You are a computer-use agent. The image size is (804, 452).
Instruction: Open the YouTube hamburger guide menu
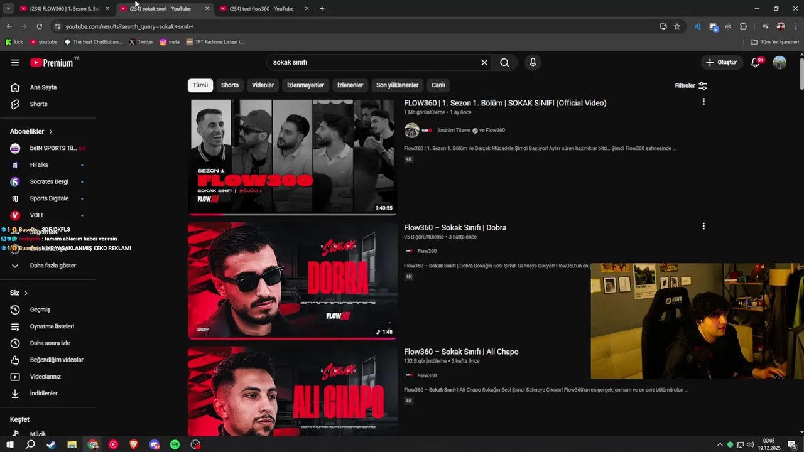(x=15, y=62)
